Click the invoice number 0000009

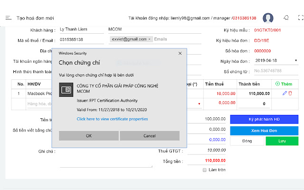(263, 51)
